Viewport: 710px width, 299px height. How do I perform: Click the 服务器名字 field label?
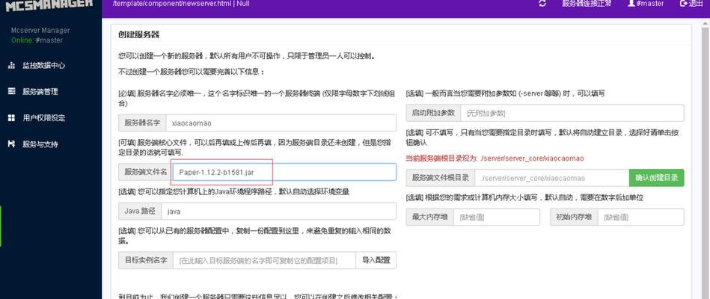point(142,123)
